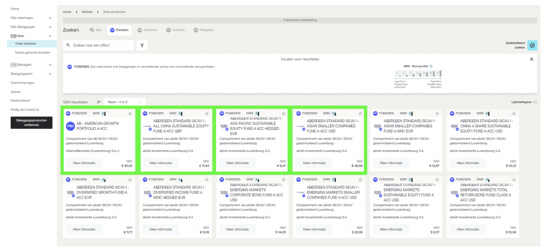The image size is (549, 250).
Task: Open Naam - A to Z sort dropdown
Action: (x=124, y=102)
